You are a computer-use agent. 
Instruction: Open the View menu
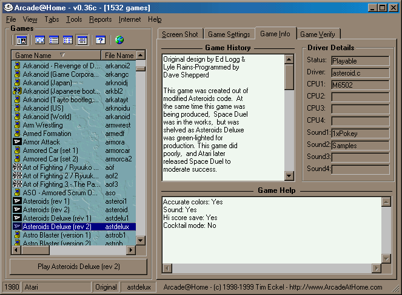30,19
